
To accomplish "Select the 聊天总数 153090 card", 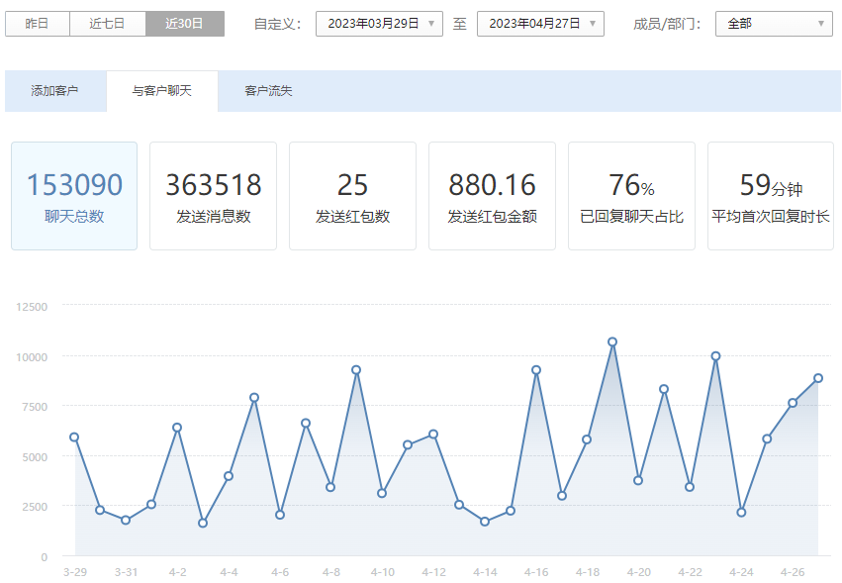I will [x=74, y=196].
